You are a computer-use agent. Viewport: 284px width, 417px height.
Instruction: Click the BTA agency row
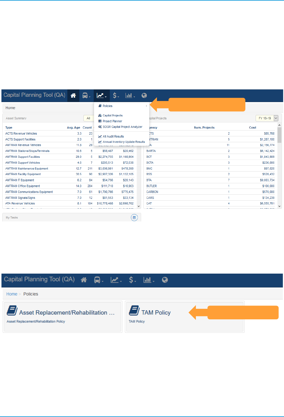click(x=210, y=180)
